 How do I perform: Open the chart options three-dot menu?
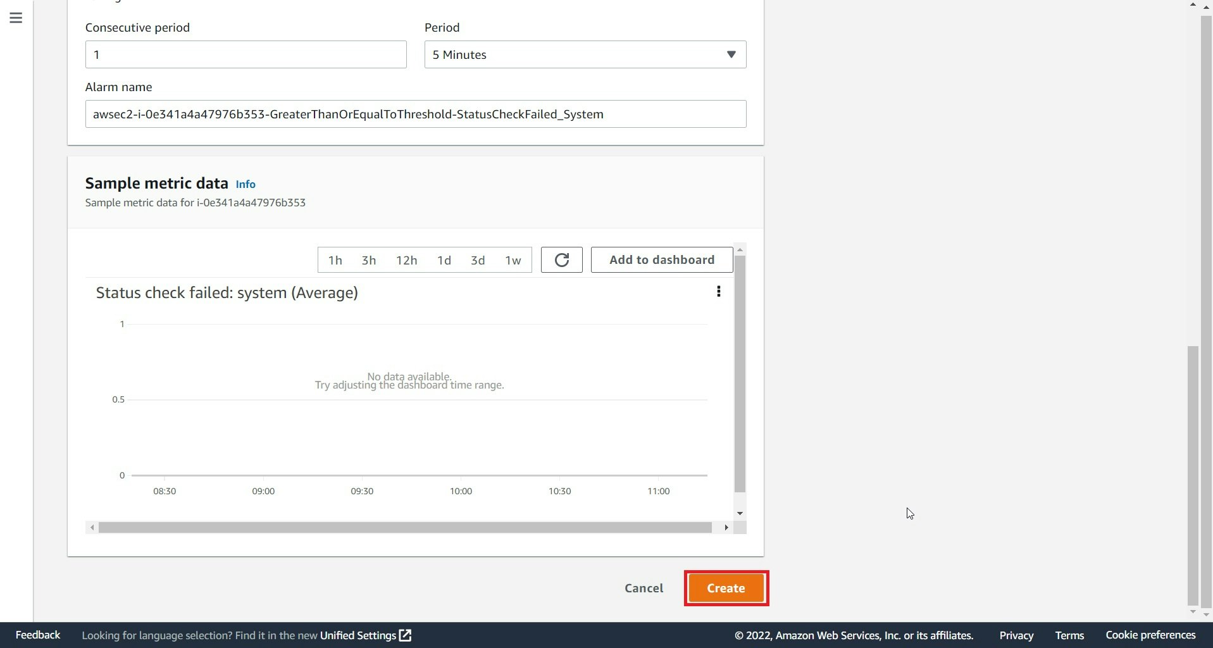tap(718, 292)
